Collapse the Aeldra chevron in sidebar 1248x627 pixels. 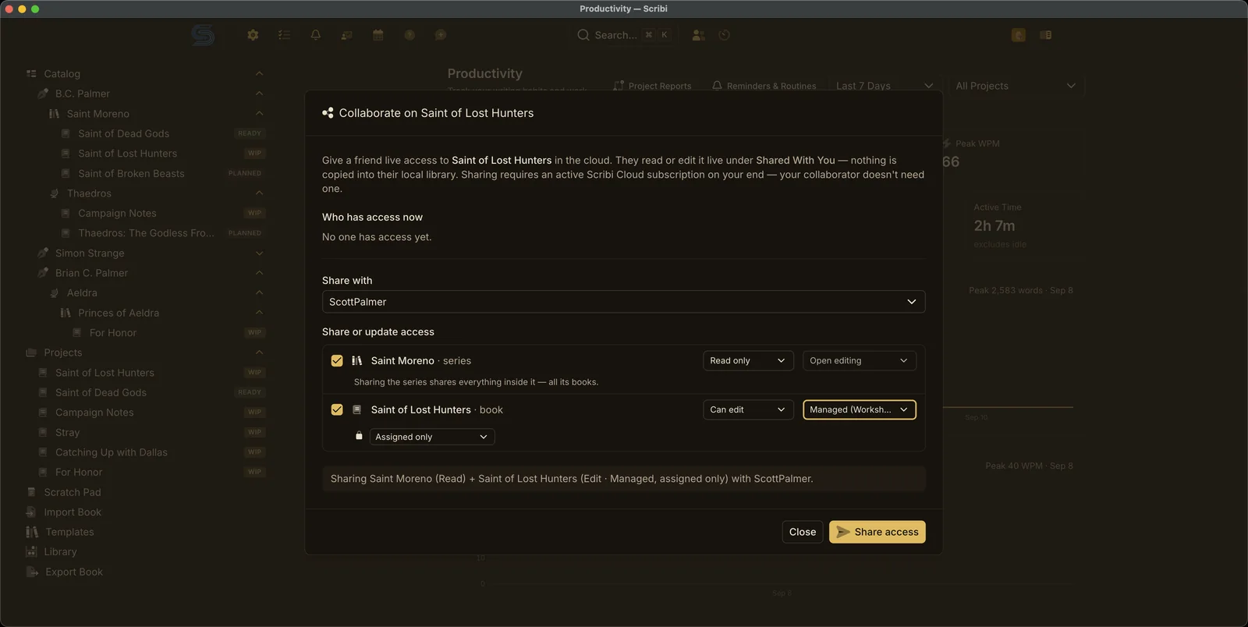tap(259, 292)
